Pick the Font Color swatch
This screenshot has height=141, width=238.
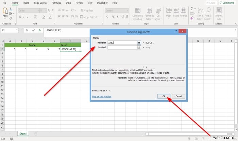click(x=50, y=17)
